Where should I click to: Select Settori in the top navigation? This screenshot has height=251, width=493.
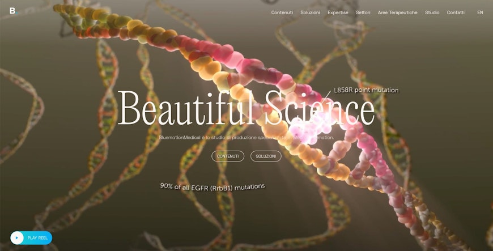(363, 12)
